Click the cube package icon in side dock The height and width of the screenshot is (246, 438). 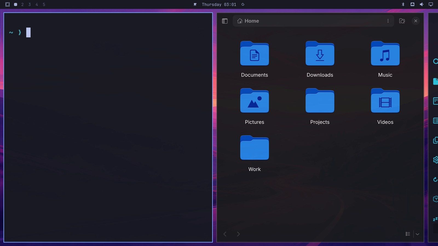click(436, 199)
